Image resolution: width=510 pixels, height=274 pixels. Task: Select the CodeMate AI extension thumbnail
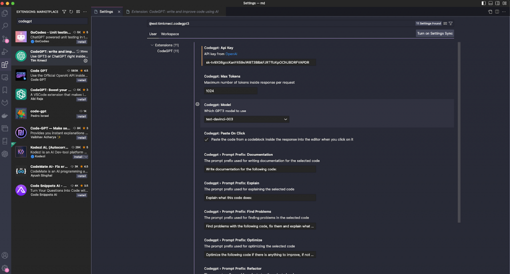click(x=21, y=171)
